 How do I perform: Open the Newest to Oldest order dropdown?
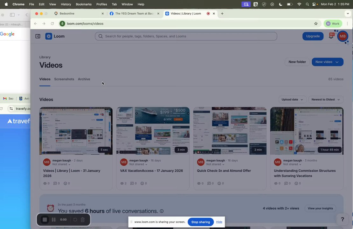326,100
